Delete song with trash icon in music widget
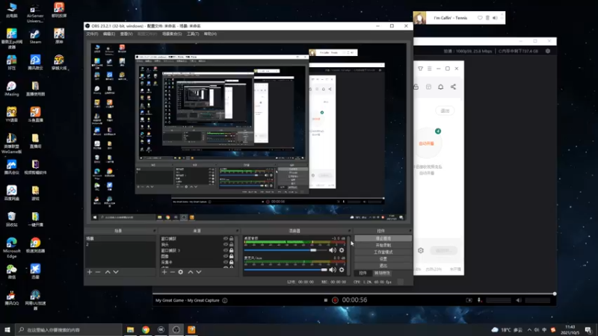This screenshot has width=598, height=336. click(487, 18)
